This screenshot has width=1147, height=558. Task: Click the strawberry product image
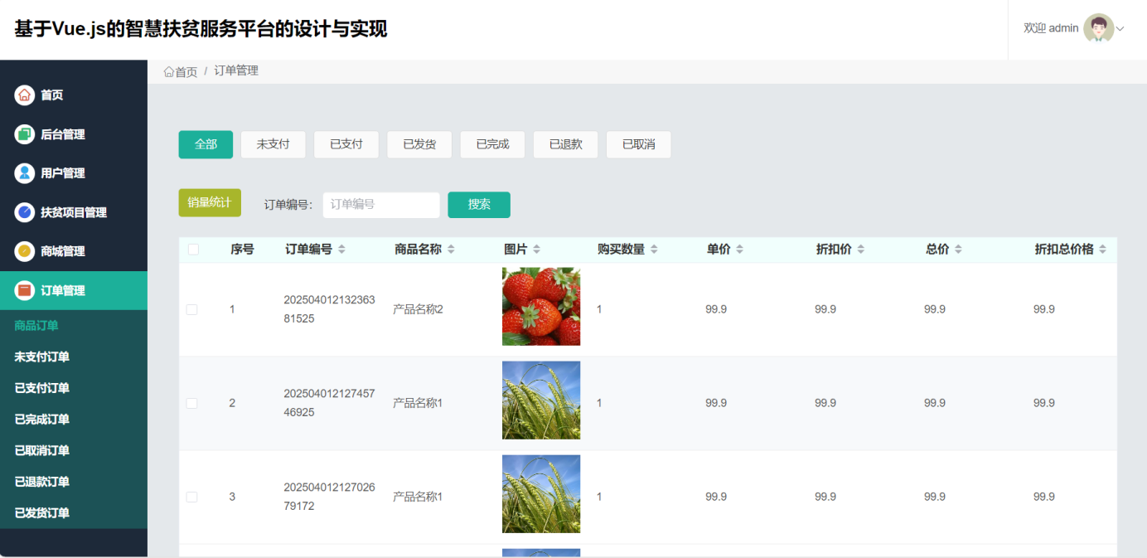point(541,307)
